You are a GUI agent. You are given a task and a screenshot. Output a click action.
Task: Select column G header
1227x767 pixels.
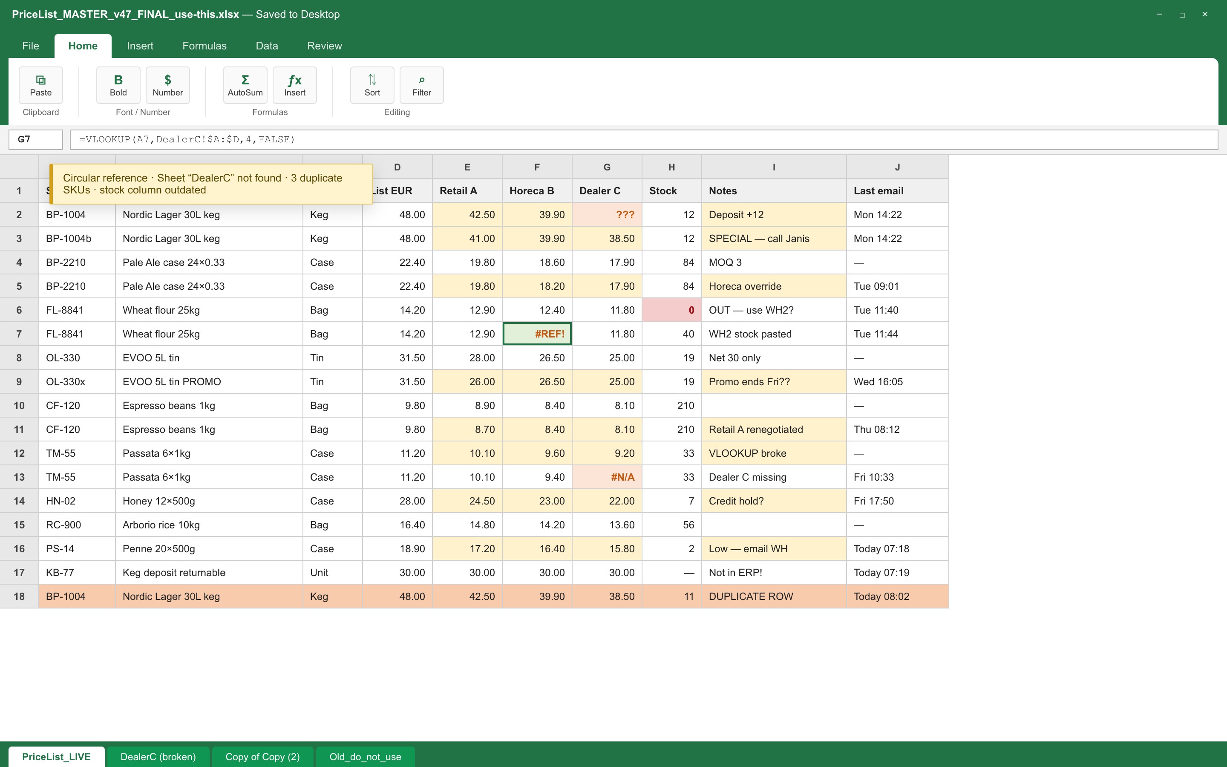[607, 167]
